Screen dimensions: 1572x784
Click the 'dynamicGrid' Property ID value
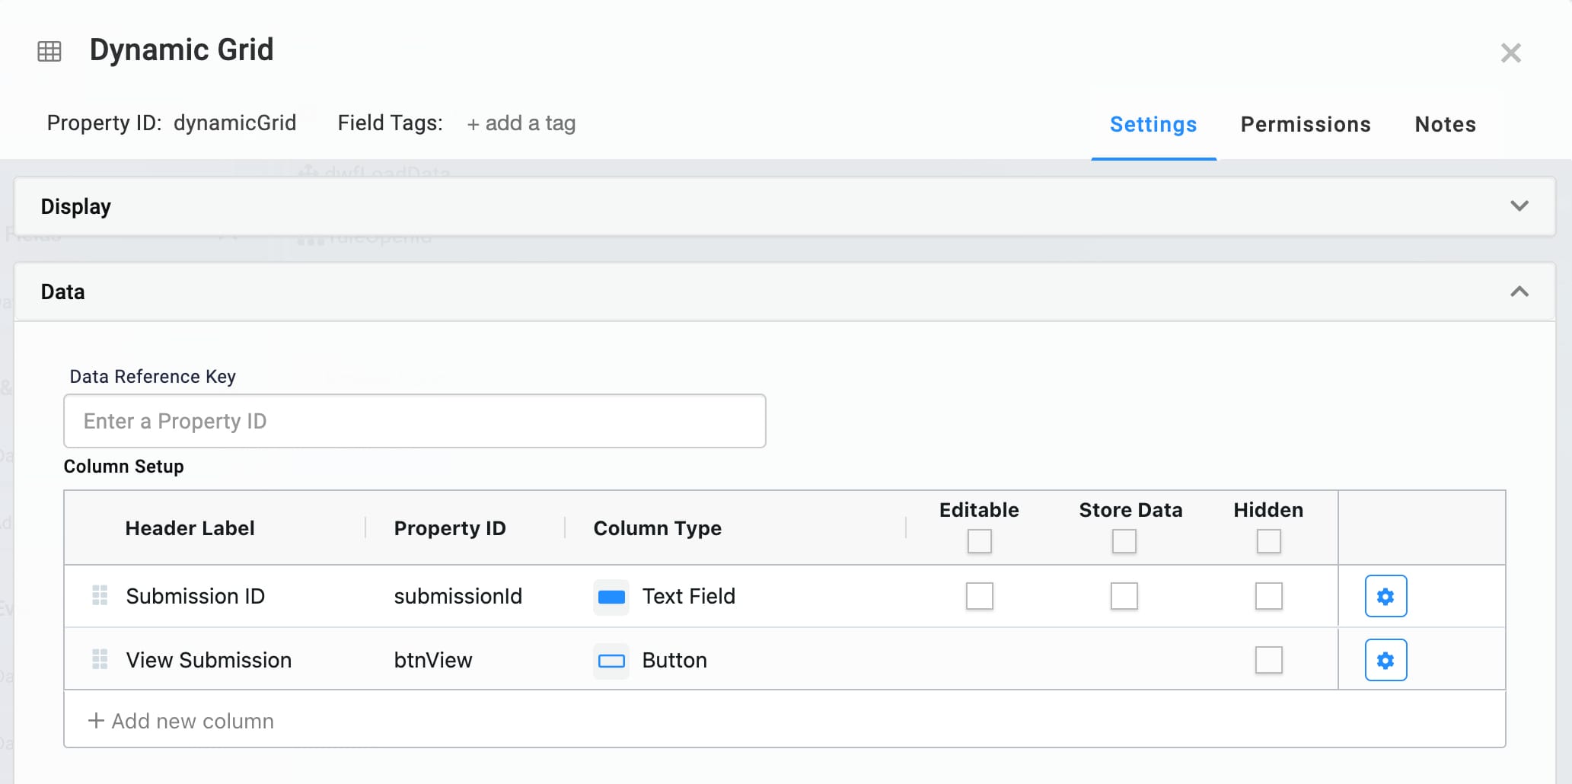point(234,123)
